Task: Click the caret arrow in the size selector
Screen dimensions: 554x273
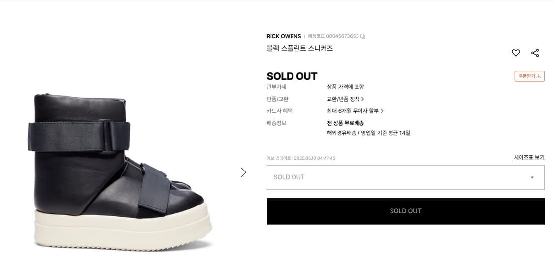Action: point(532,177)
